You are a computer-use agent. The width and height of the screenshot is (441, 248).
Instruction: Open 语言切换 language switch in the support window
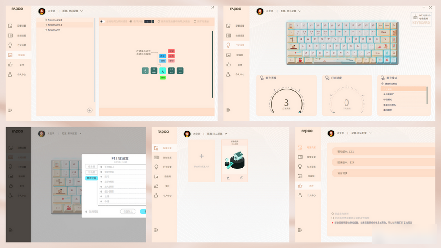tap(383, 173)
